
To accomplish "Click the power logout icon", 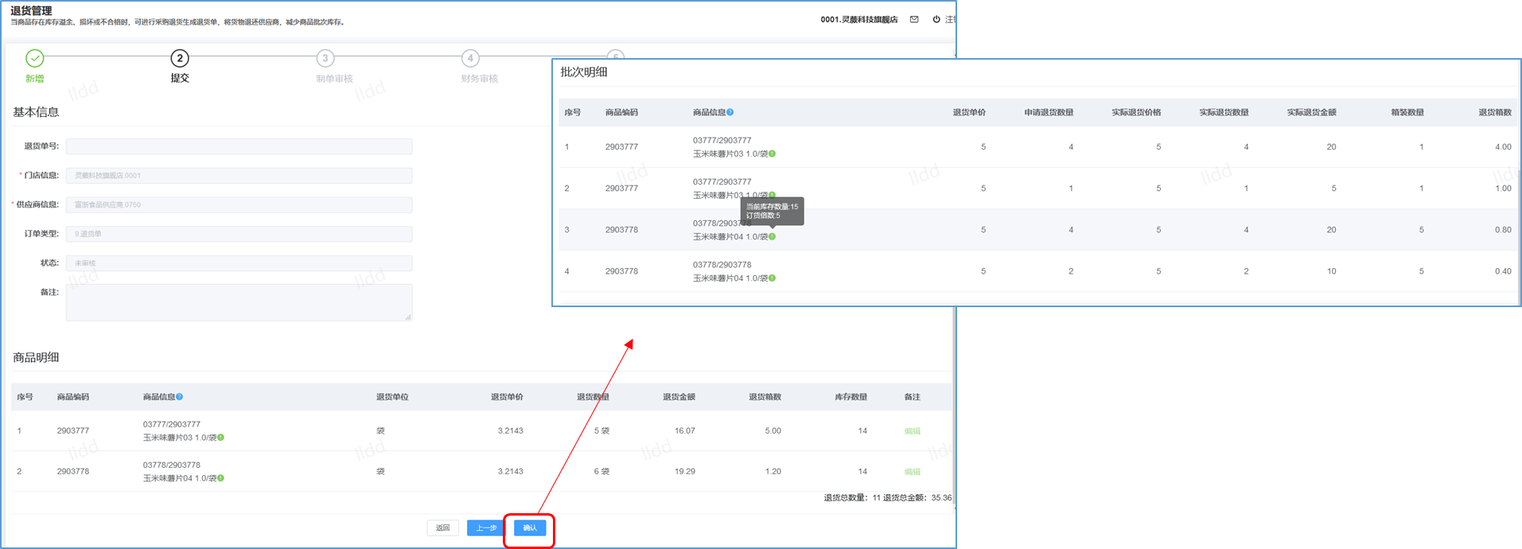I will [936, 19].
